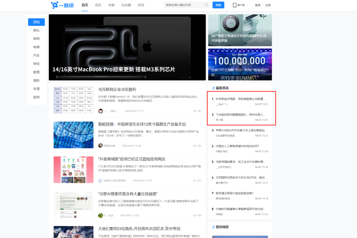Click author avatar on 谷歌AI搜索结果 article

[x=100, y=216]
